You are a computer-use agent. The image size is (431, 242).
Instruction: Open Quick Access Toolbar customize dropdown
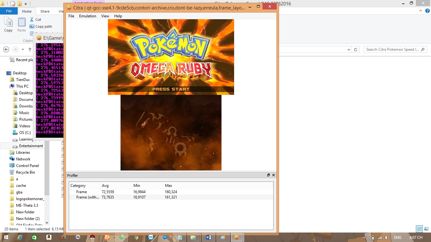click(26, 4)
